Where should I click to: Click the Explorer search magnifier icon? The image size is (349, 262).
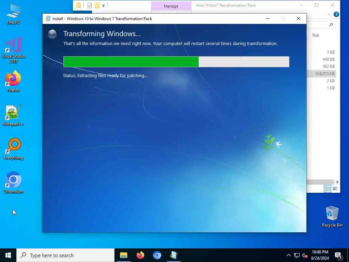(x=331, y=25)
